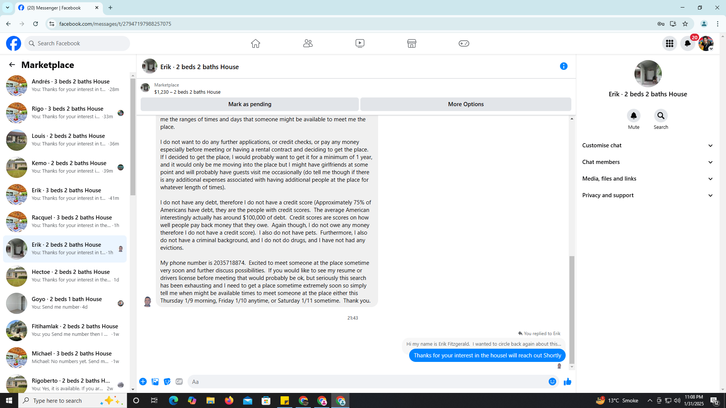Open Racquel 3 beds 2 baths House chat

65,221
